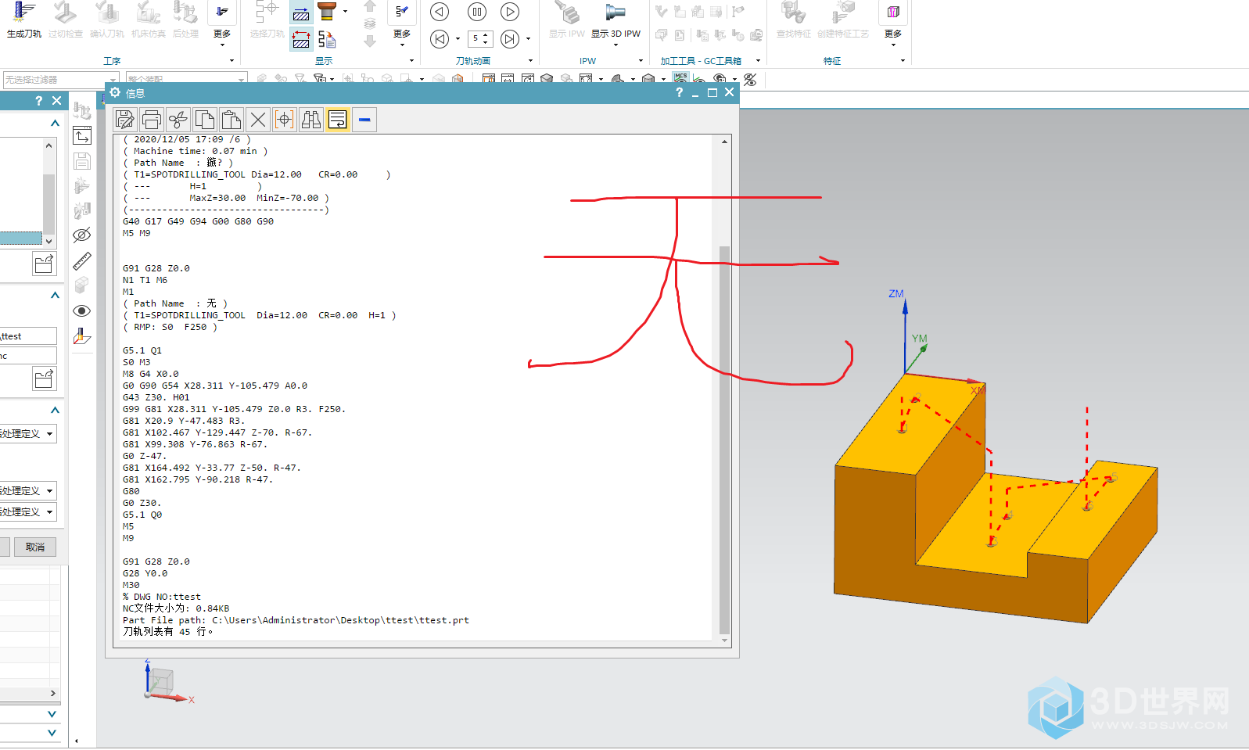Click the 工序 group label
This screenshot has width=1249, height=750.
coord(112,61)
